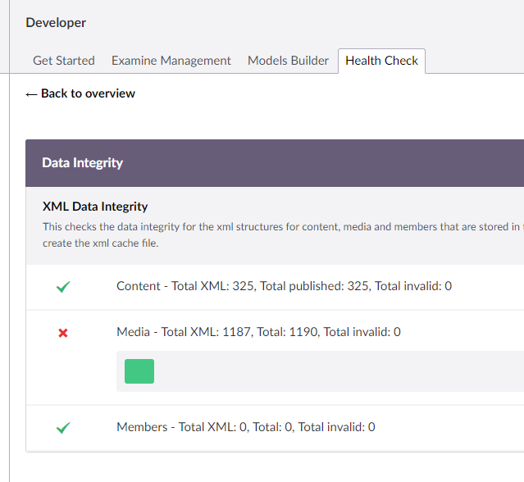The width and height of the screenshot is (524, 482).
Task: Switch to the Examine Management tab
Action: click(x=171, y=61)
